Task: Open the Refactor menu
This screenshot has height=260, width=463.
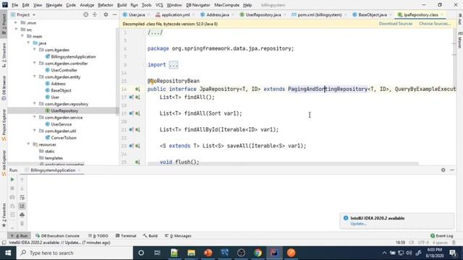Action: point(106,5)
